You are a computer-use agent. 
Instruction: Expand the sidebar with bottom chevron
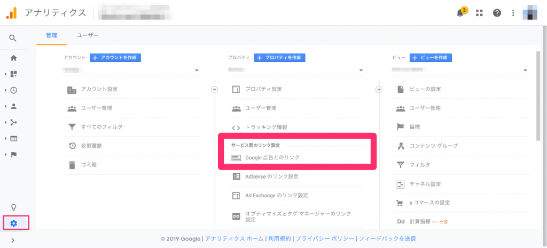[x=13, y=240]
